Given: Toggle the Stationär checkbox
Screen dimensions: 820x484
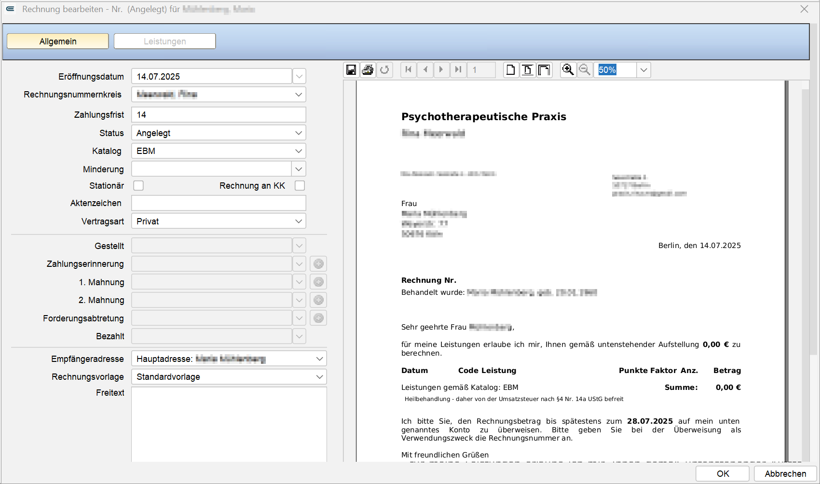Looking at the screenshot, I should 138,186.
